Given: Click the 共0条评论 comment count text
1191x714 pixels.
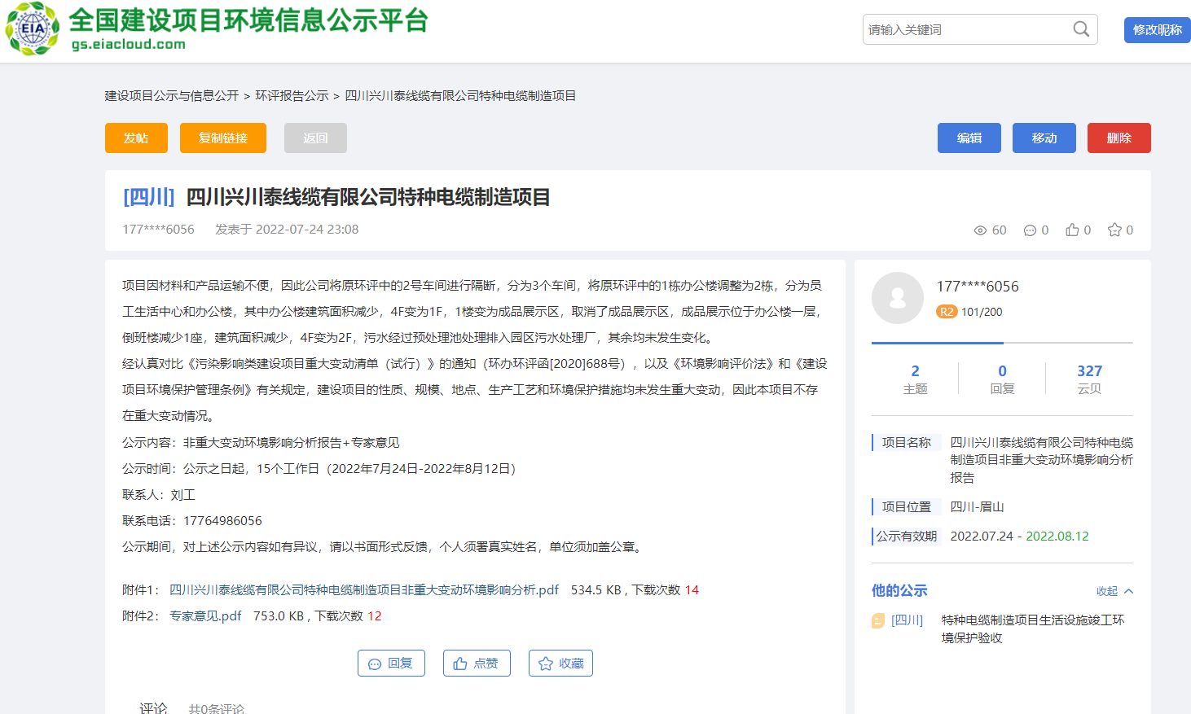Looking at the screenshot, I should [x=217, y=709].
